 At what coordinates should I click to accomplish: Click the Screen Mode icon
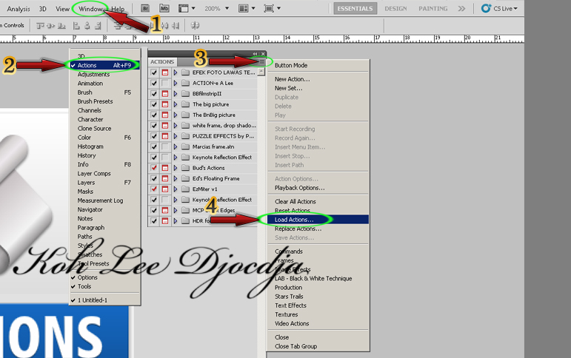click(x=269, y=8)
